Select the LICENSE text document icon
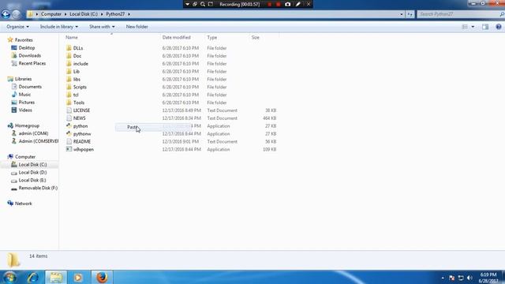 [69, 110]
